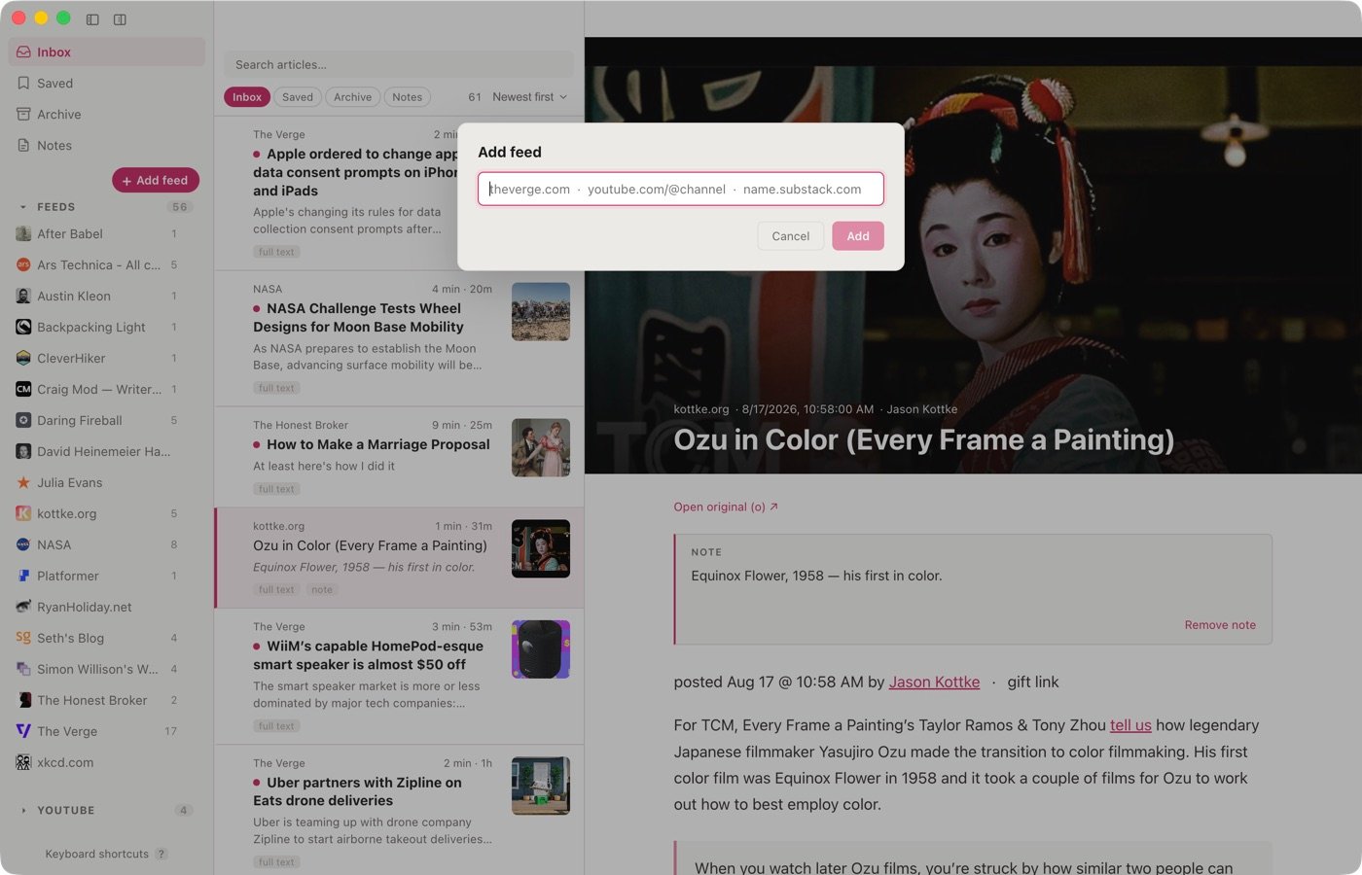Remove note from the article

tap(1220, 625)
